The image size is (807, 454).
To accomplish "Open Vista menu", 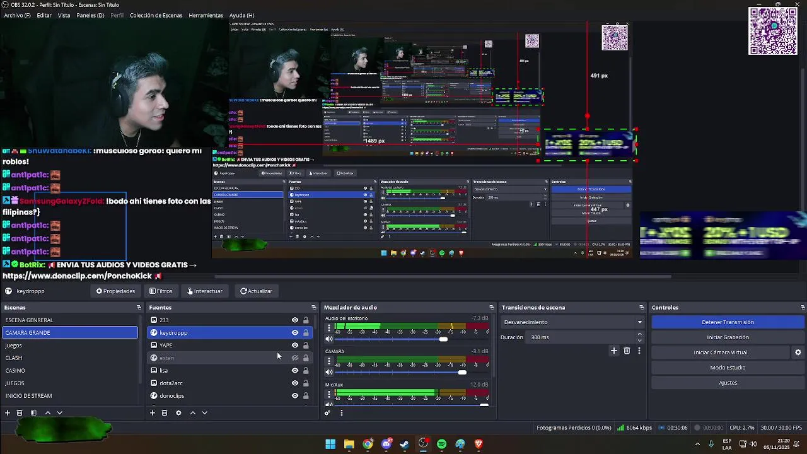I will click(64, 15).
